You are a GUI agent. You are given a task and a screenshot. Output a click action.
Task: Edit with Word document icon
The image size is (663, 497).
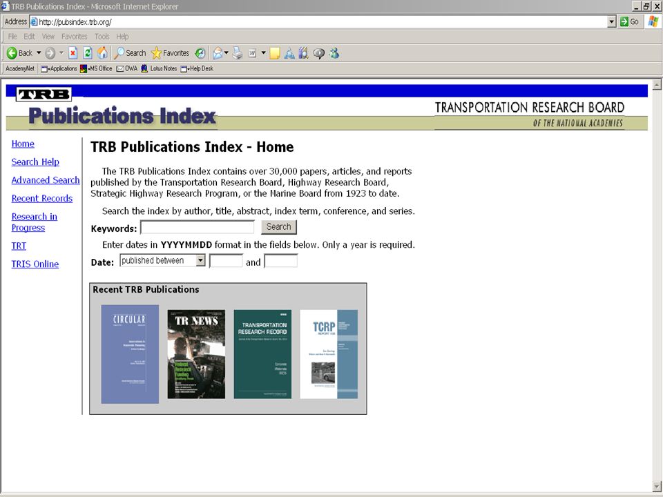pyautogui.click(x=253, y=53)
